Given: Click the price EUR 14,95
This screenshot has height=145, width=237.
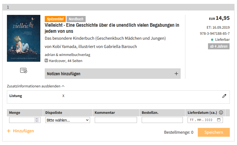Looking at the screenshot, I should click(x=219, y=18).
